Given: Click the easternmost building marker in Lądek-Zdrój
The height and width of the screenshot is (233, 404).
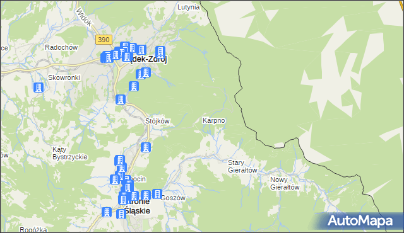Looking at the screenshot, I should click(x=160, y=52).
